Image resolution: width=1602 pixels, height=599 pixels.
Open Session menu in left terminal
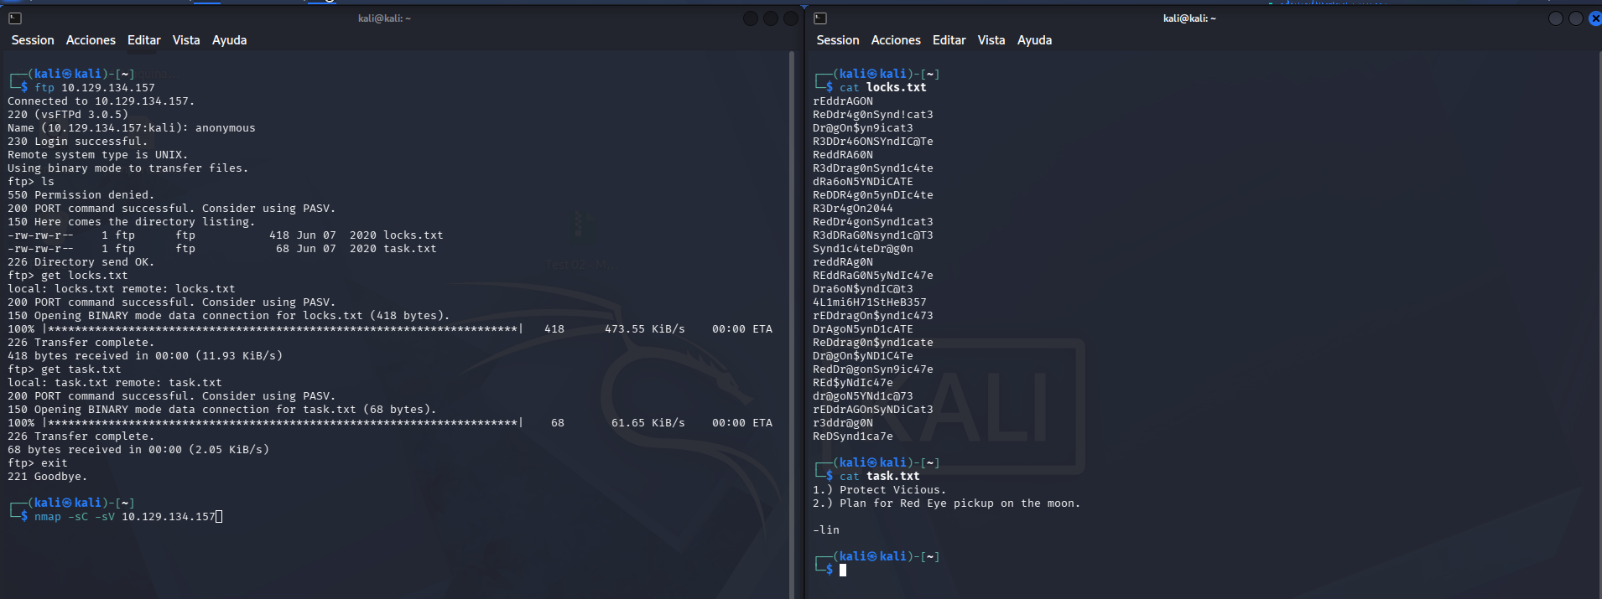[33, 40]
